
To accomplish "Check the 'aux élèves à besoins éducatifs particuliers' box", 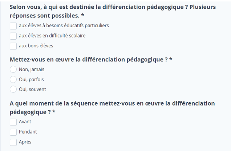I will pyautogui.click(x=13, y=26).
